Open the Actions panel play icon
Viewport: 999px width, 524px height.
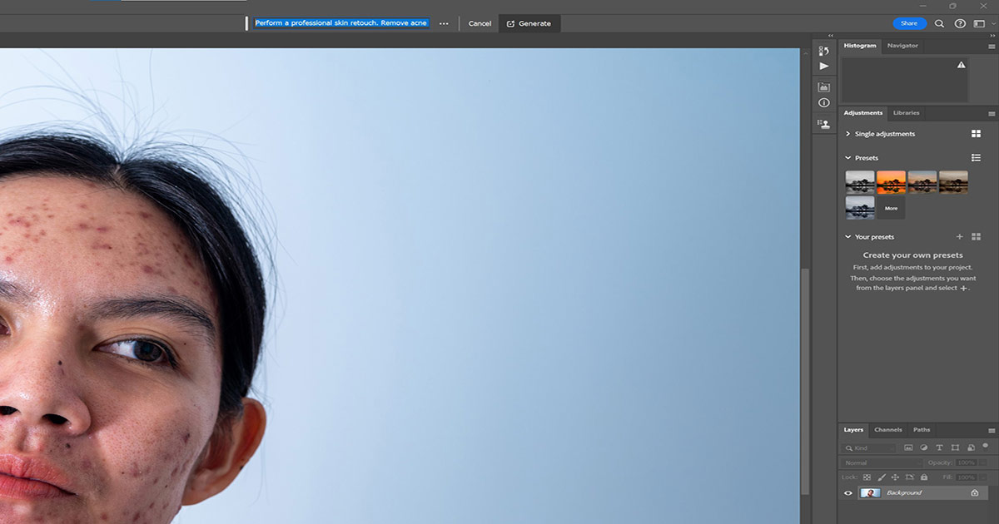pyautogui.click(x=823, y=66)
